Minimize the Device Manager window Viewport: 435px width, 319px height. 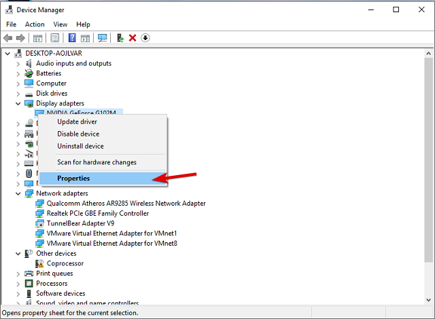click(x=371, y=10)
